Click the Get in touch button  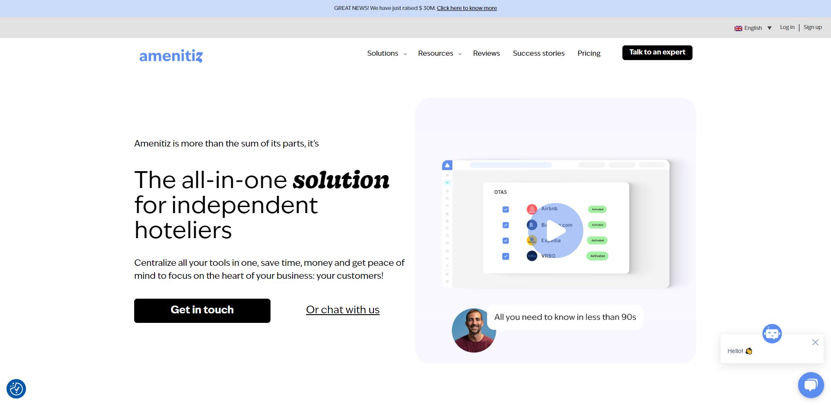point(202,310)
